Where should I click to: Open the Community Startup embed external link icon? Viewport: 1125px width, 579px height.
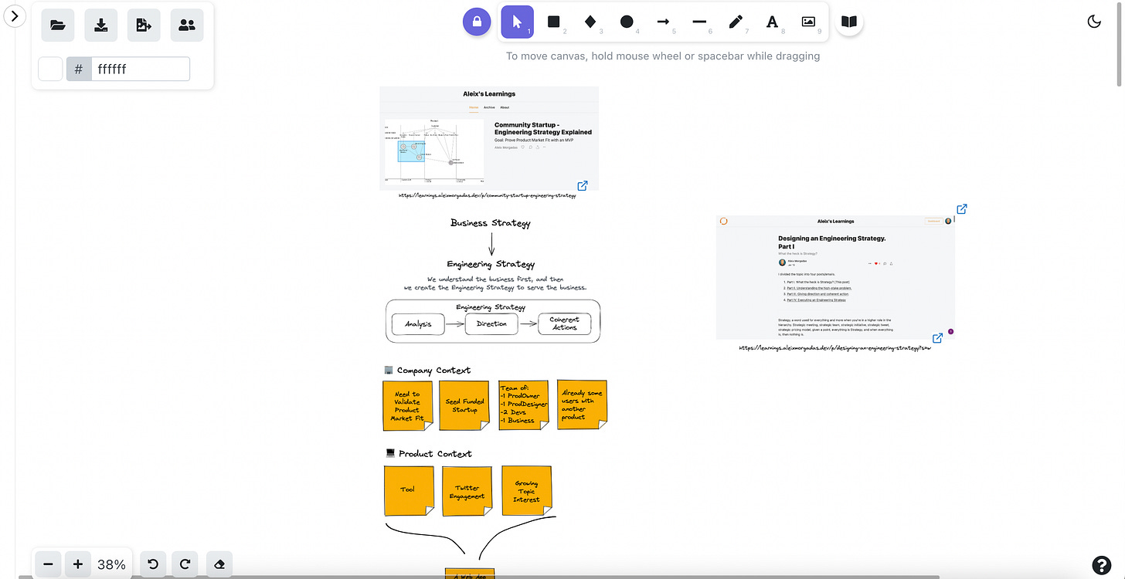pos(583,185)
